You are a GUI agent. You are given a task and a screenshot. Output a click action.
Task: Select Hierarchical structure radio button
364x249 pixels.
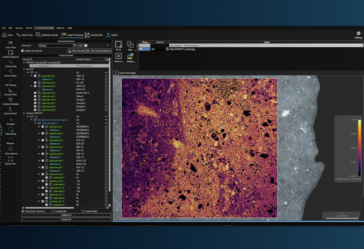point(23,211)
